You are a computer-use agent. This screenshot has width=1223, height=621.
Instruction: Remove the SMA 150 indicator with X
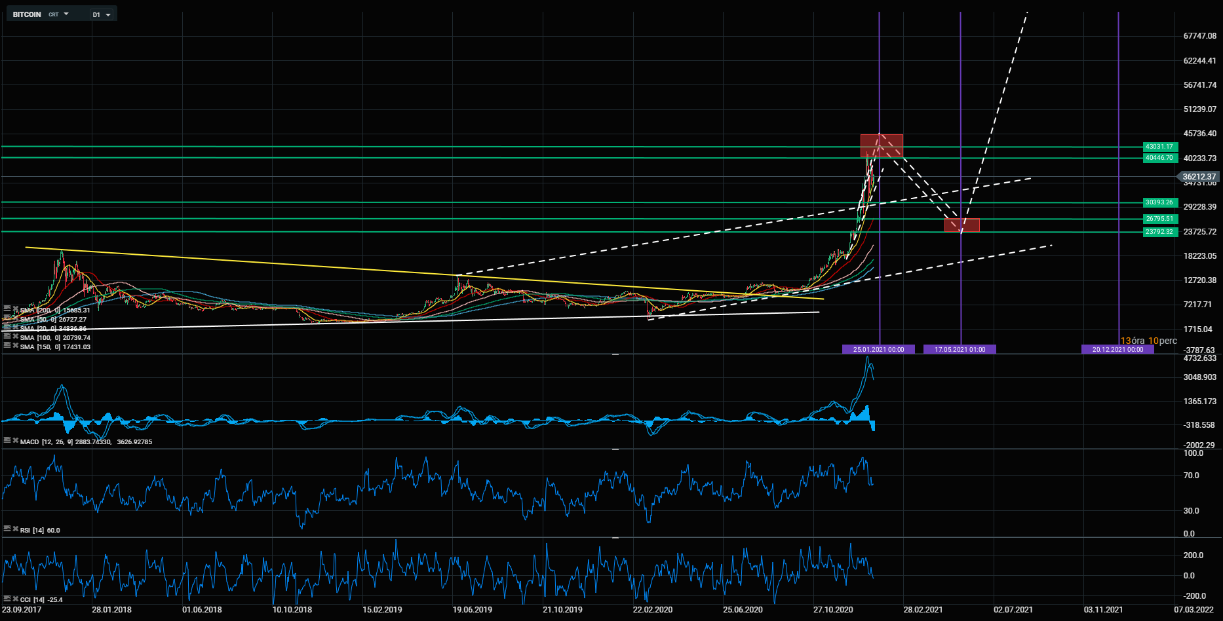click(15, 347)
